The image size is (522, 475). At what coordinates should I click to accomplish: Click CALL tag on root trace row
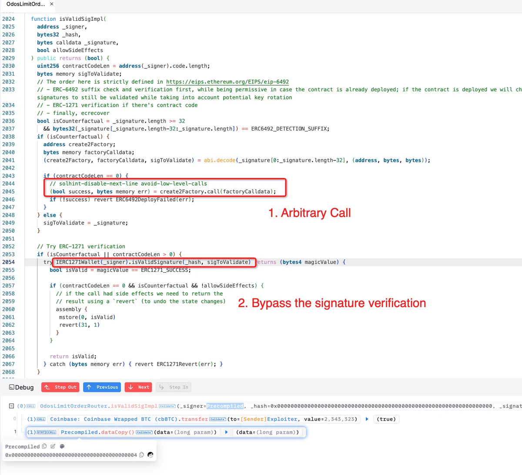point(31,406)
